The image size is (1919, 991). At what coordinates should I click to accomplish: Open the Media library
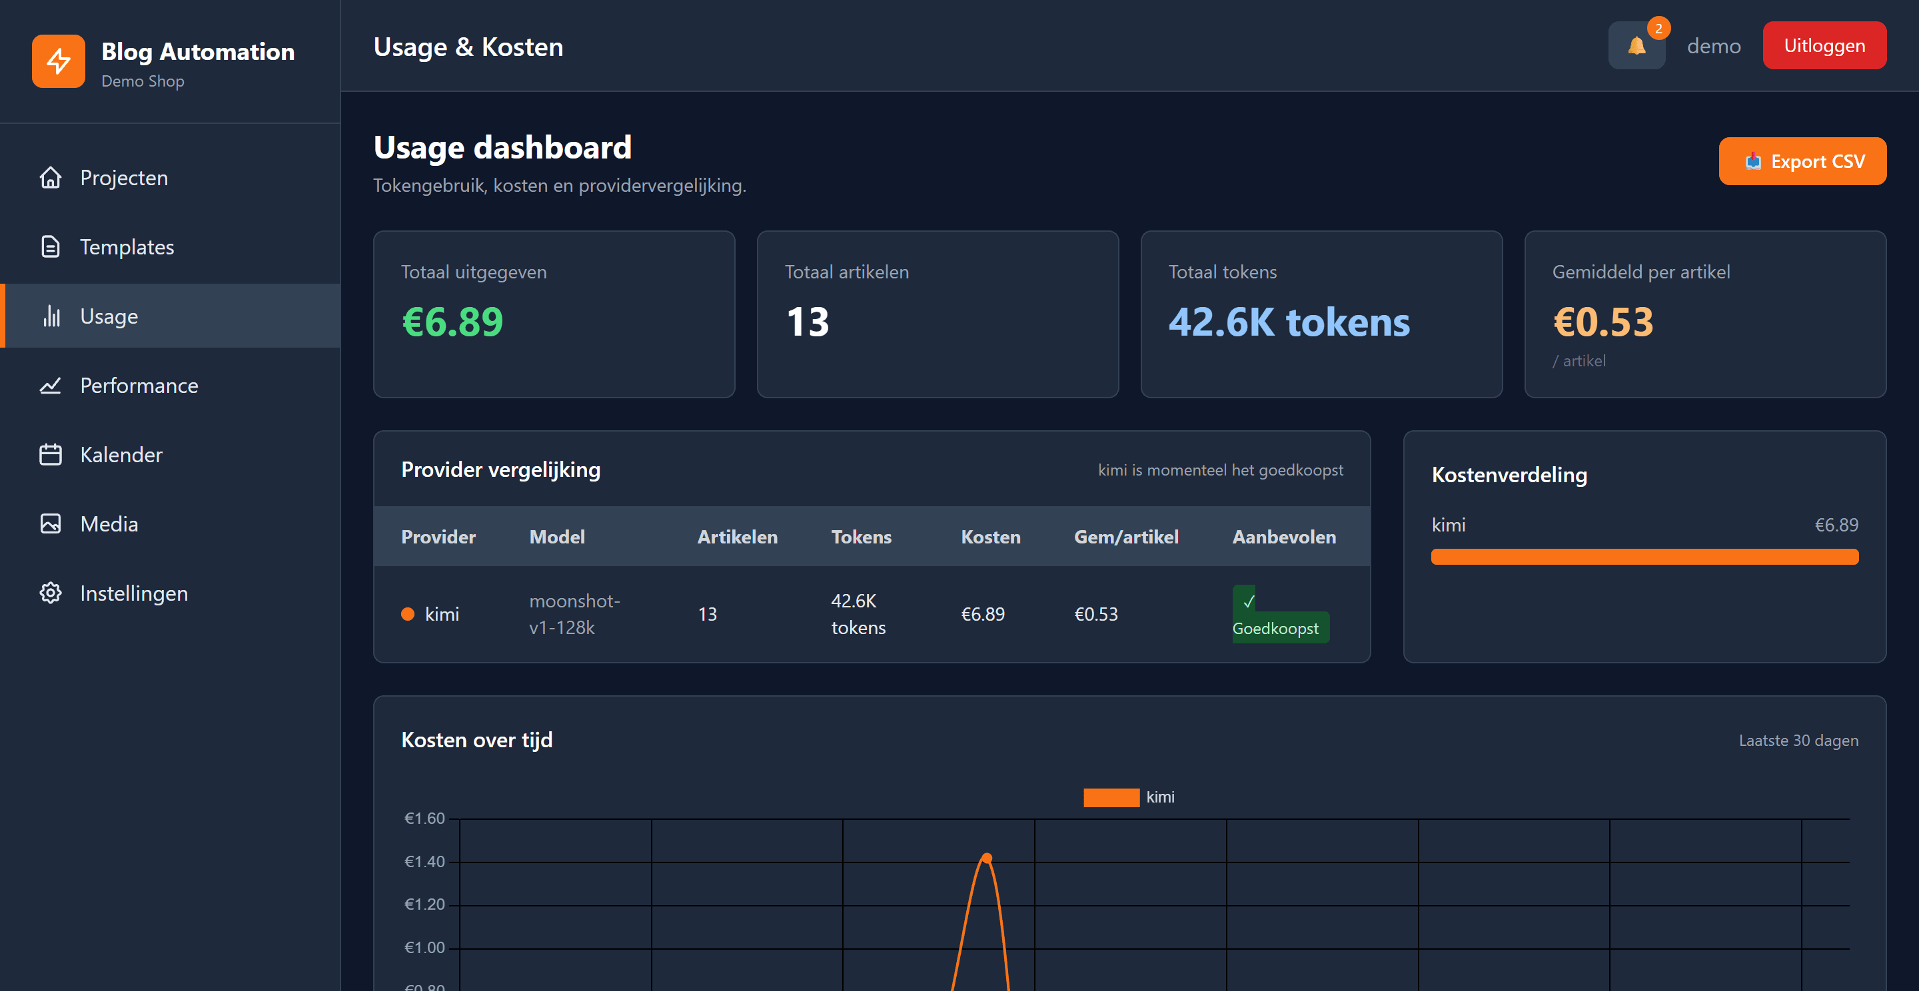pyautogui.click(x=170, y=524)
